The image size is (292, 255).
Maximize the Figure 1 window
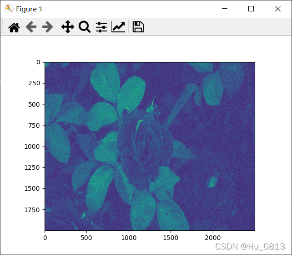[251, 9]
